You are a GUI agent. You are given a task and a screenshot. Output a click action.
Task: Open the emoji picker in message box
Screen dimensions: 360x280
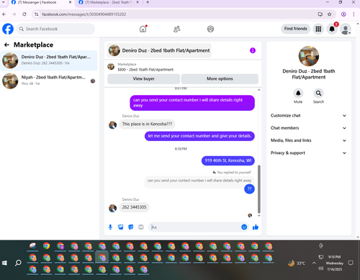244,227
